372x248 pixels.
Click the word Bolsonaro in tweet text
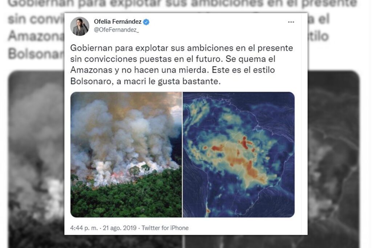(90, 81)
